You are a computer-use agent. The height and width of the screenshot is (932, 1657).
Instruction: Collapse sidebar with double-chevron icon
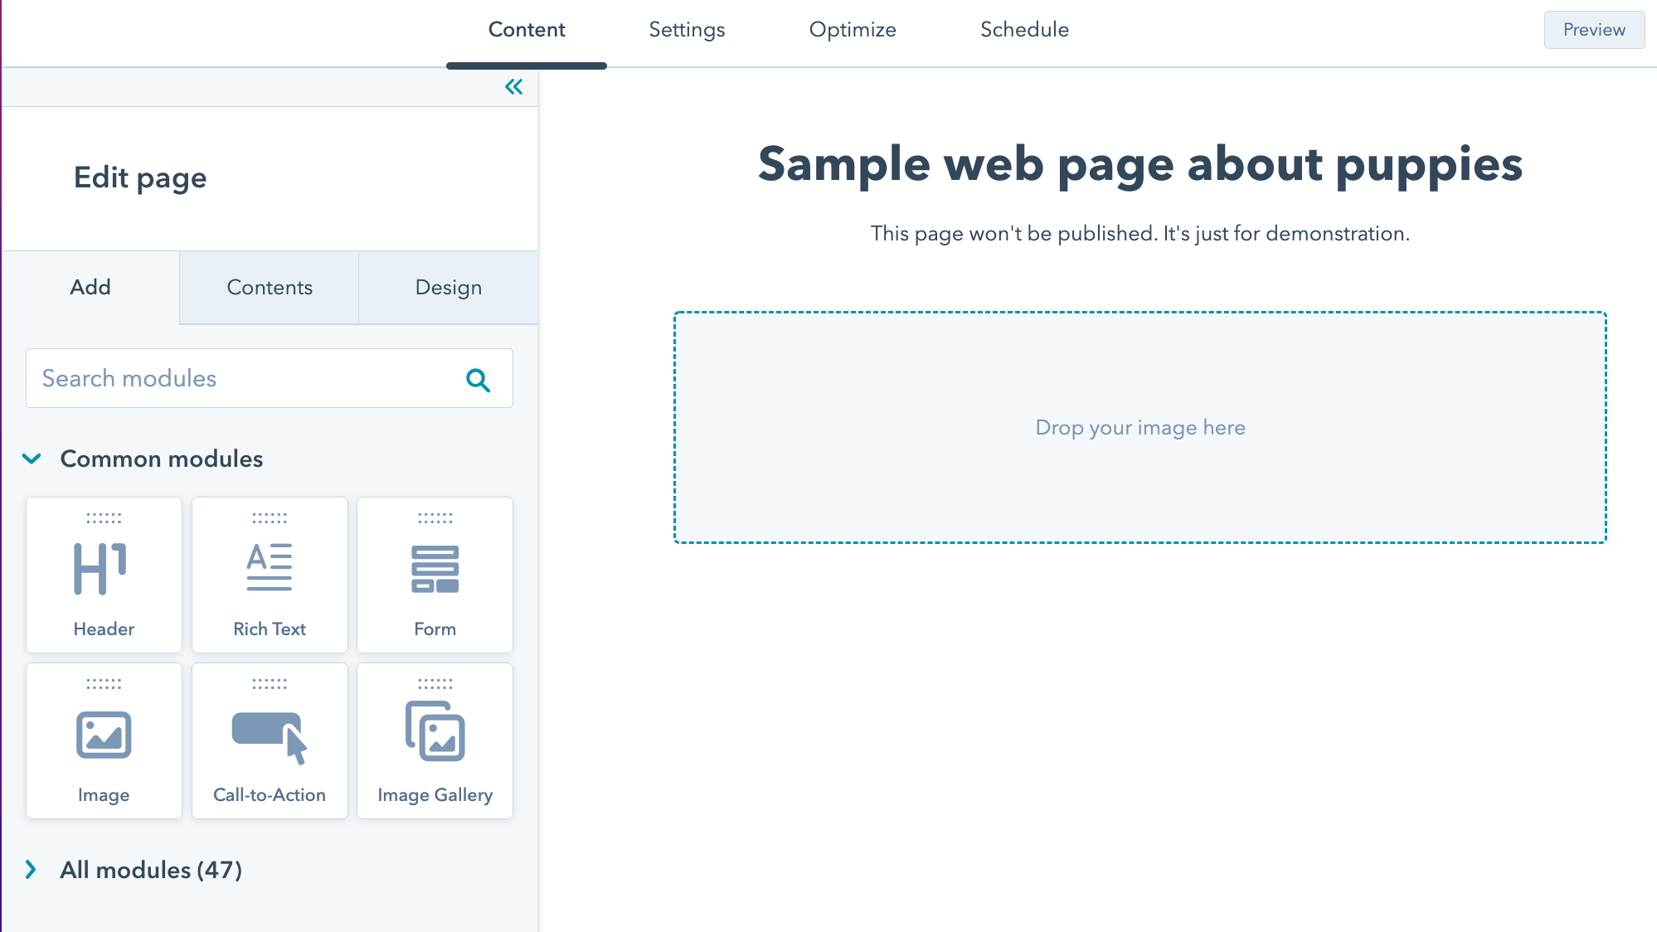(x=513, y=87)
